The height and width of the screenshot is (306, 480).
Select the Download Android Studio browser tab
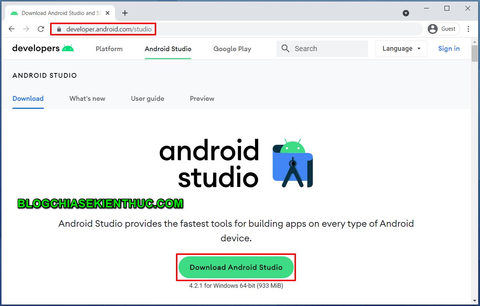[60, 13]
